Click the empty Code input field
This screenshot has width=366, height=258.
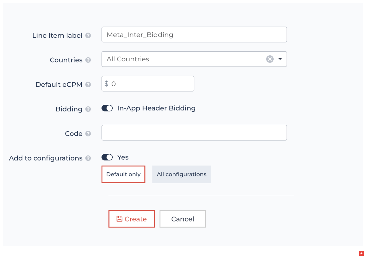[x=194, y=133]
